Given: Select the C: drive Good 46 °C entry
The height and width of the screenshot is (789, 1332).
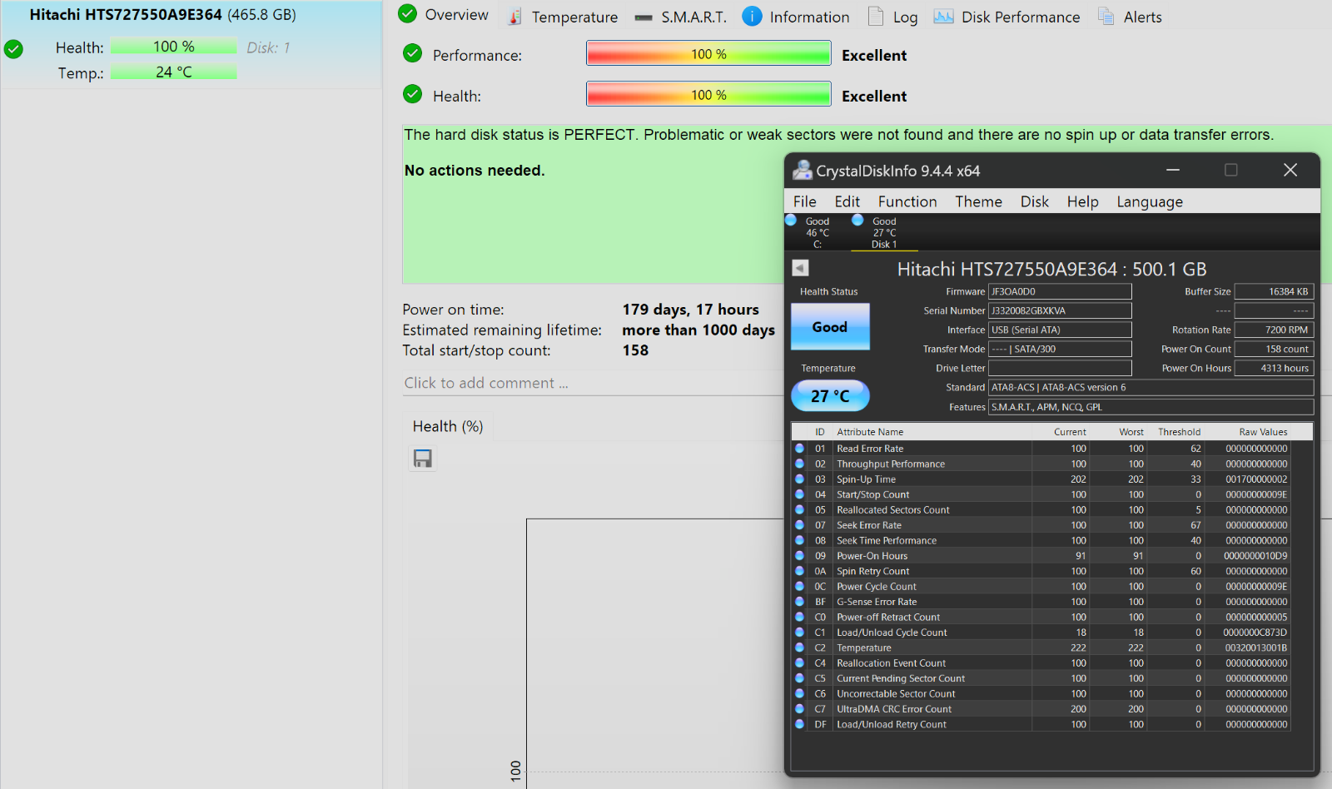Looking at the screenshot, I should [818, 232].
